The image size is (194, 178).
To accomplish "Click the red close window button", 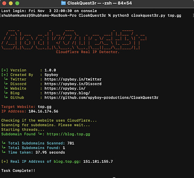I will (x=4, y=3).
